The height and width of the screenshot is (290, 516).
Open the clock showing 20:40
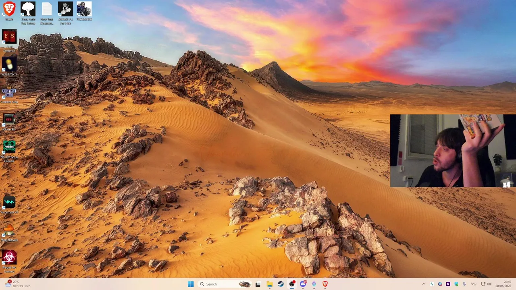click(504, 284)
